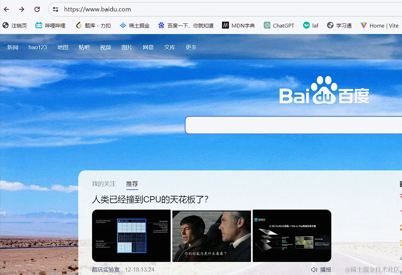Open the 稀土掘金 bookmark
402x275 pixels.
pyautogui.click(x=134, y=25)
